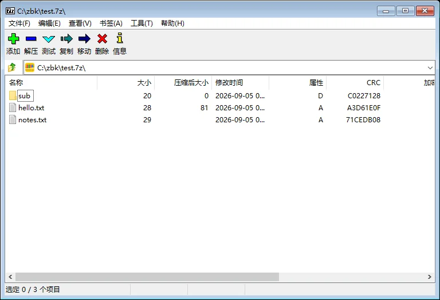Select the sub folder name

pos(24,95)
